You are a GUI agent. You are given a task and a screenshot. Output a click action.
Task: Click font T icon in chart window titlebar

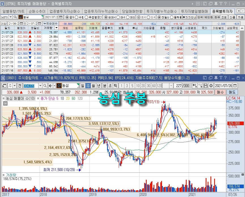[x=221, y=78]
